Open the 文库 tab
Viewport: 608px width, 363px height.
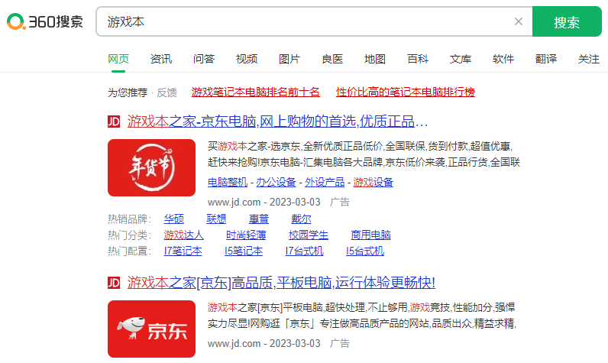[x=461, y=59]
